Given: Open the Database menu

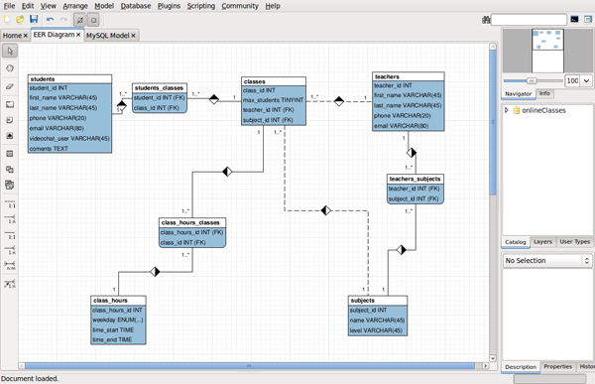Looking at the screenshot, I should click(136, 6).
